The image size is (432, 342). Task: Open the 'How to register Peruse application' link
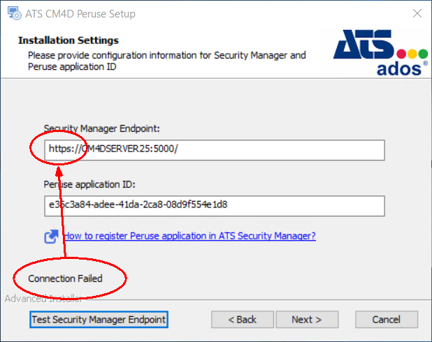point(189,236)
